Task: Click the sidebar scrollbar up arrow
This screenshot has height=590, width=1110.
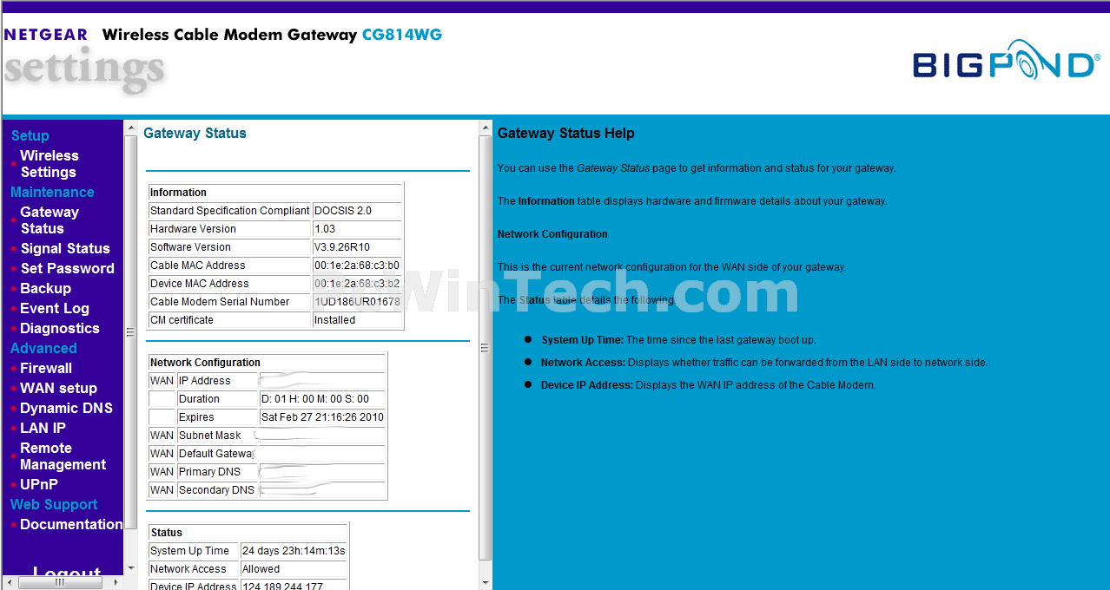Action: [131, 128]
